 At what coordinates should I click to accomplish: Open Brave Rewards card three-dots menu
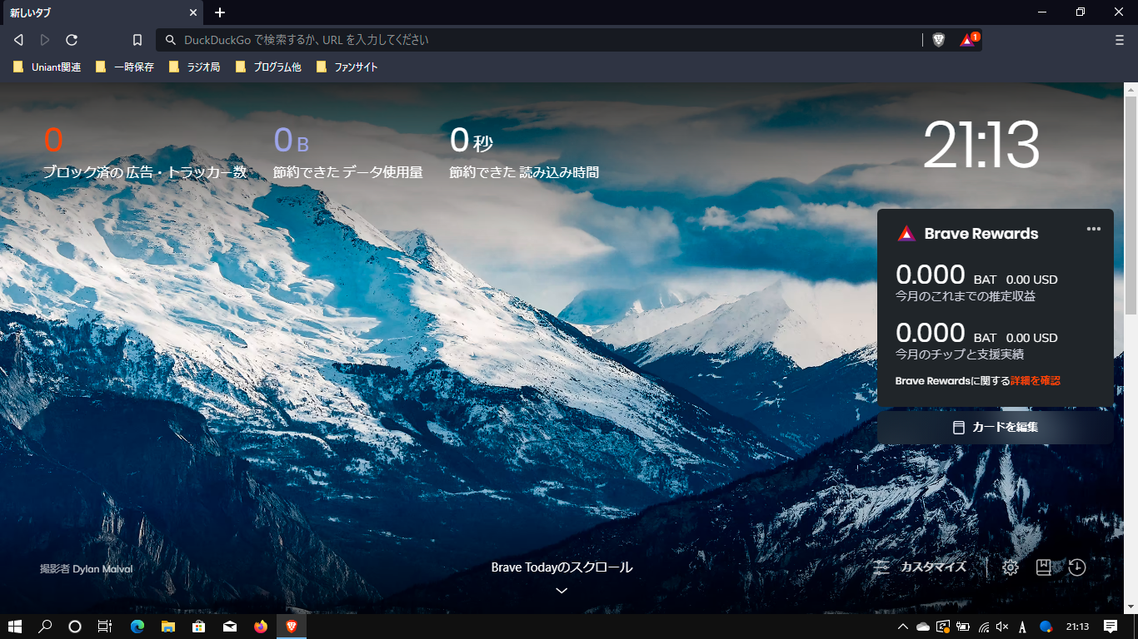tap(1093, 230)
